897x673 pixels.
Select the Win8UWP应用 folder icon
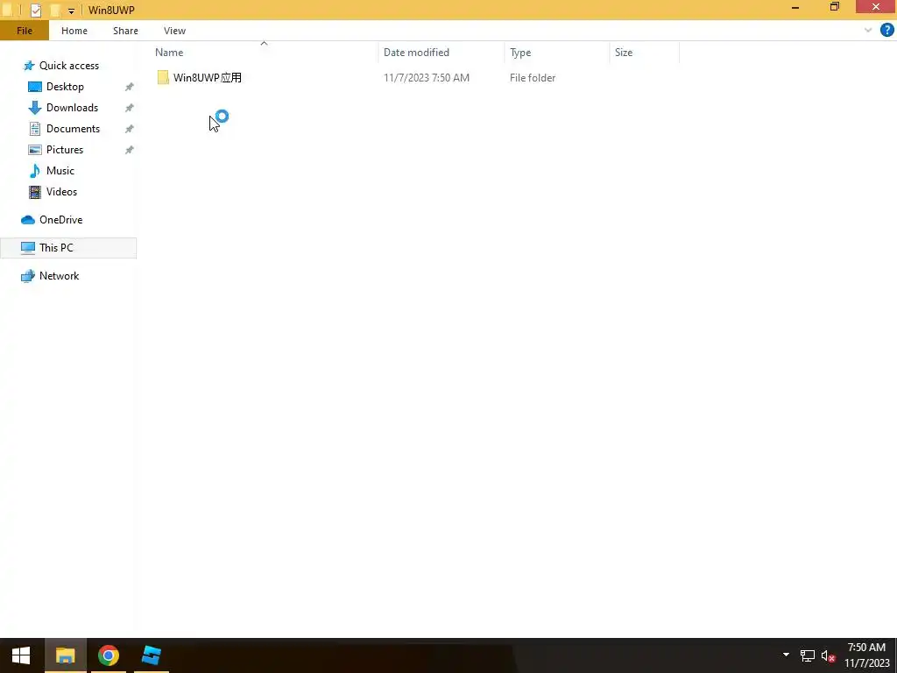click(163, 78)
